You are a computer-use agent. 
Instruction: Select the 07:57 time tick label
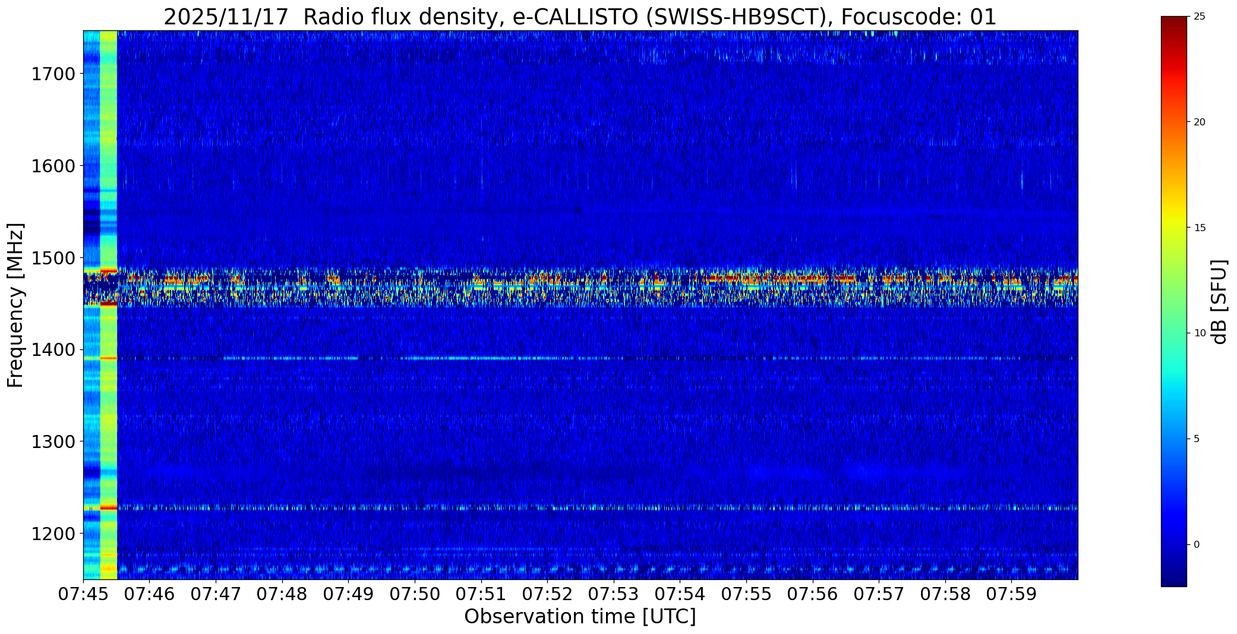879,594
